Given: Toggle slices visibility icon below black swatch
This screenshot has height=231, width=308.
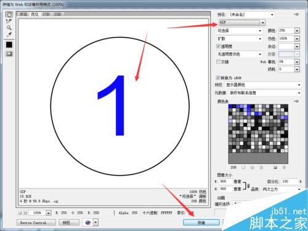Looking at the screenshot, I should tap(9, 53).
